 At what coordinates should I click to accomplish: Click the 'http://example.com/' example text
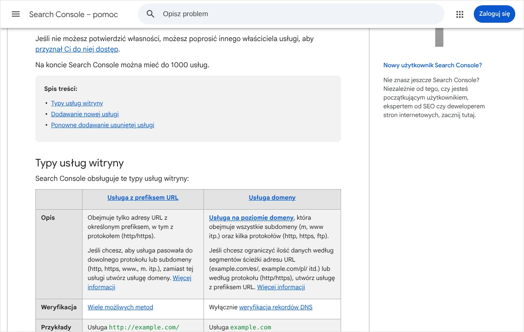[x=144, y=327]
